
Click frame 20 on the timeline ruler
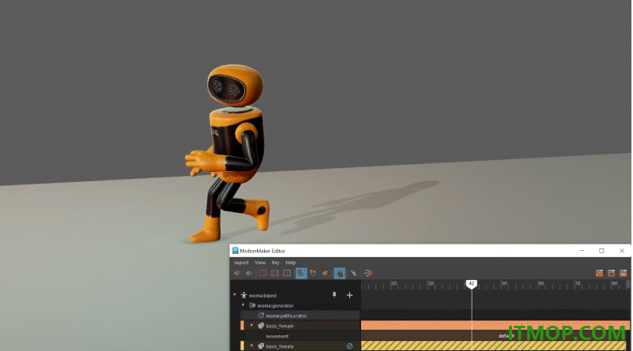click(394, 284)
